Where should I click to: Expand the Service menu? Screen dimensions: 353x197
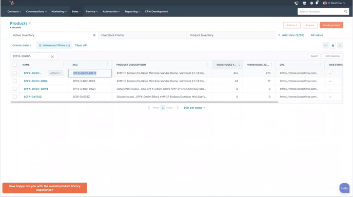click(x=92, y=11)
